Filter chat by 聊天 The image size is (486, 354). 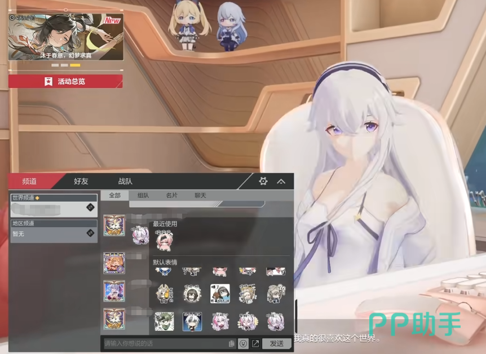[x=200, y=196]
